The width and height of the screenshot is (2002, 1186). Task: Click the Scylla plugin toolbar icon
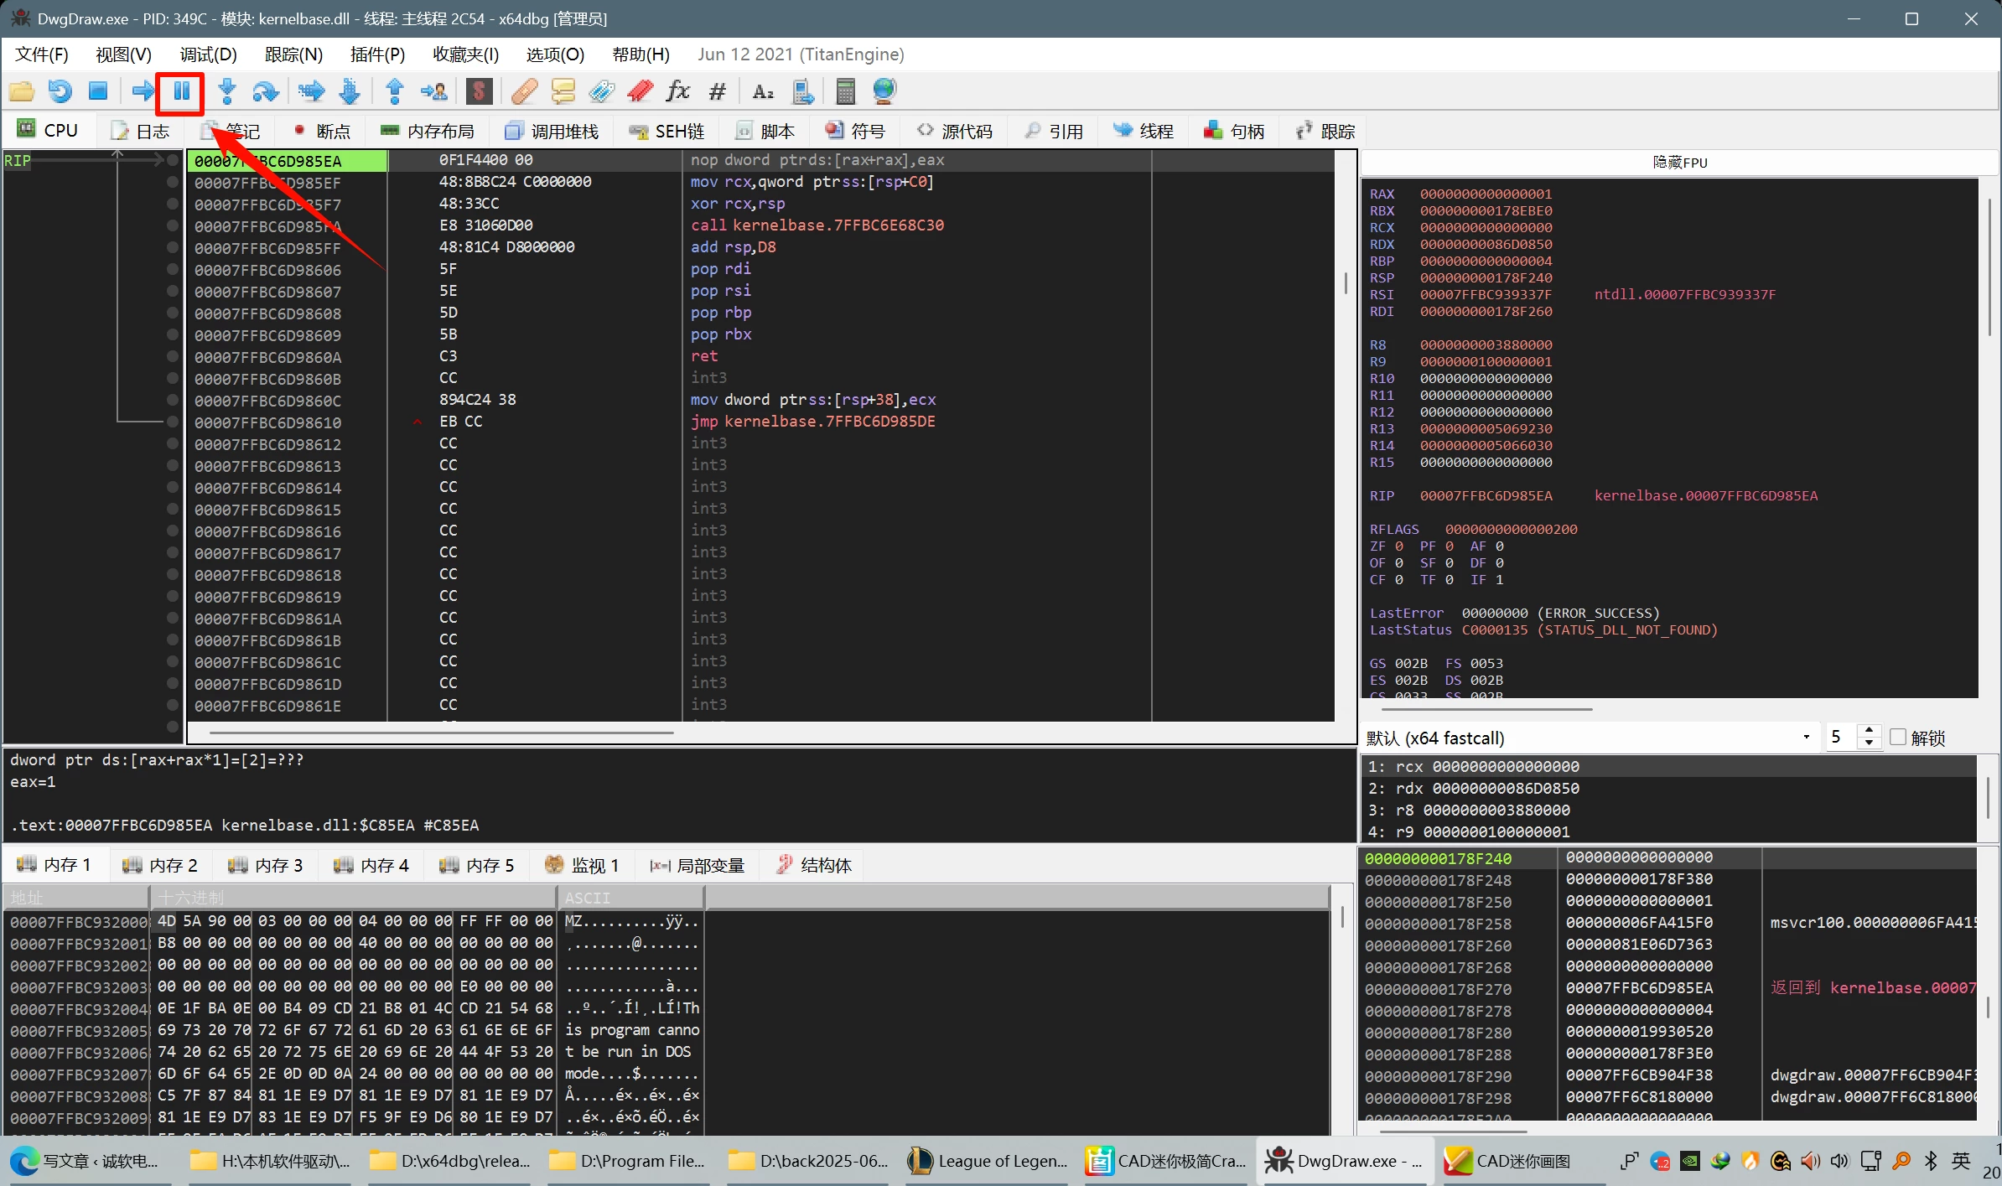pos(479,91)
